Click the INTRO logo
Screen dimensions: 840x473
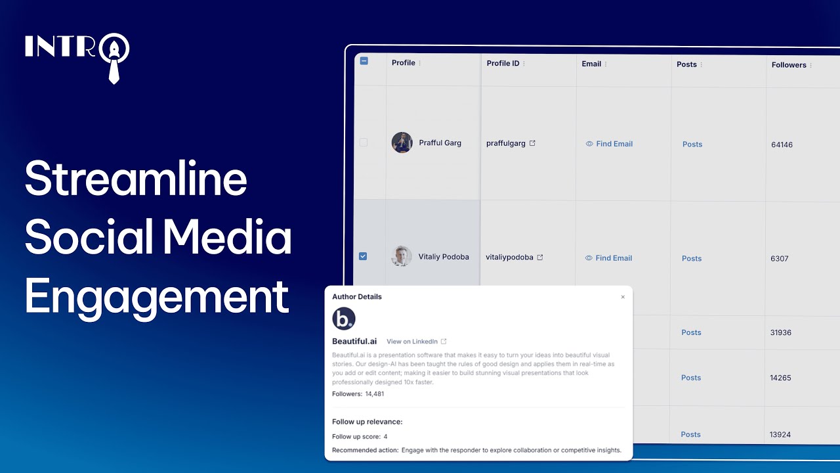click(77, 58)
